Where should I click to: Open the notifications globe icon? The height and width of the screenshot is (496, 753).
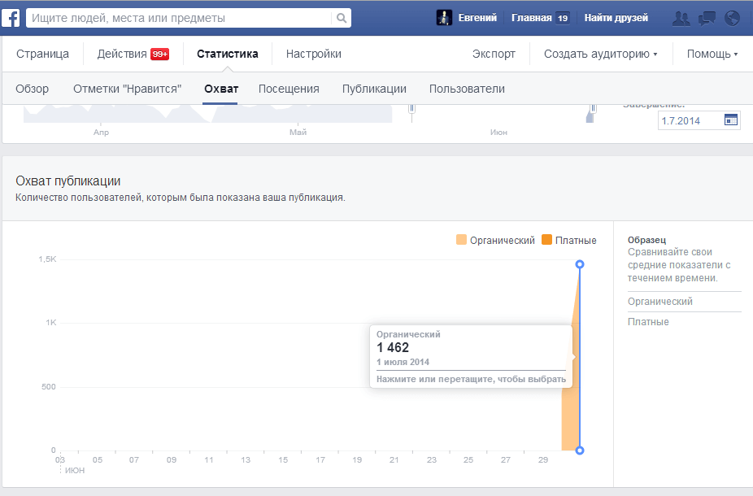click(732, 18)
